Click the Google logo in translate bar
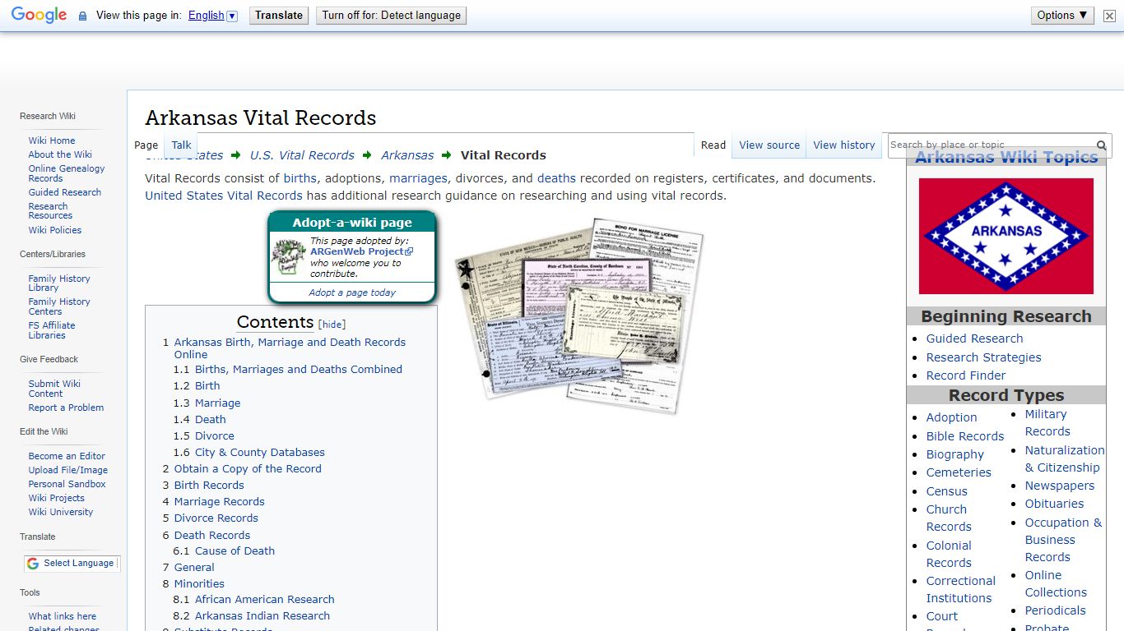Screen dimensions: 1124x631 pyautogui.click(x=39, y=15)
